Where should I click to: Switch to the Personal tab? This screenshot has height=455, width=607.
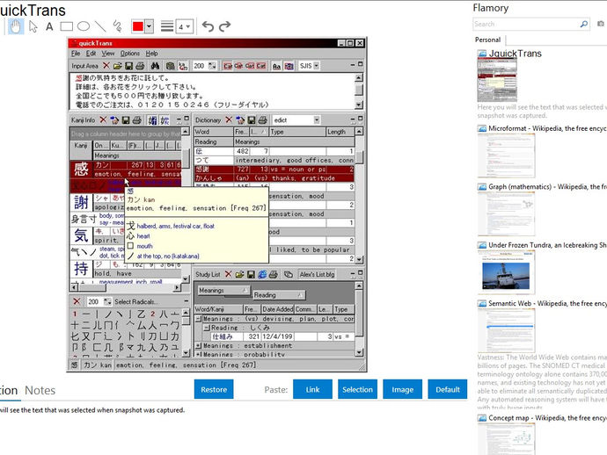[487, 40]
